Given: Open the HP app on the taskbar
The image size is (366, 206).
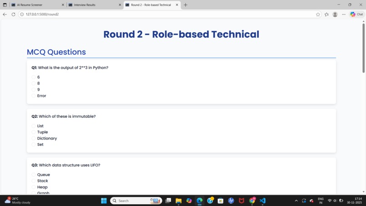Looking at the screenshot, I should [x=231, y=201].
